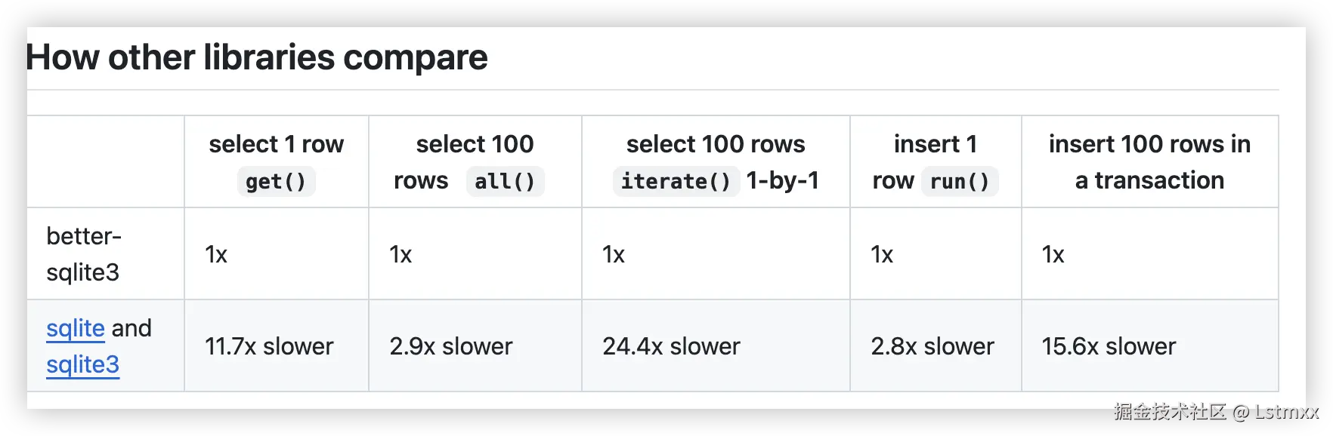
Task: Select the better-sqlite3 row label
Action: point(84,254)
